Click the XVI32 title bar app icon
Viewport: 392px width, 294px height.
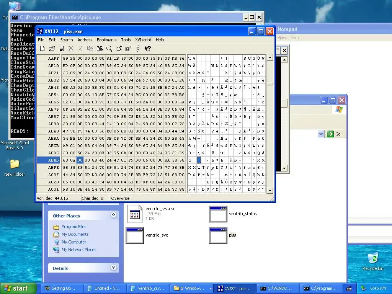[39, 31]
